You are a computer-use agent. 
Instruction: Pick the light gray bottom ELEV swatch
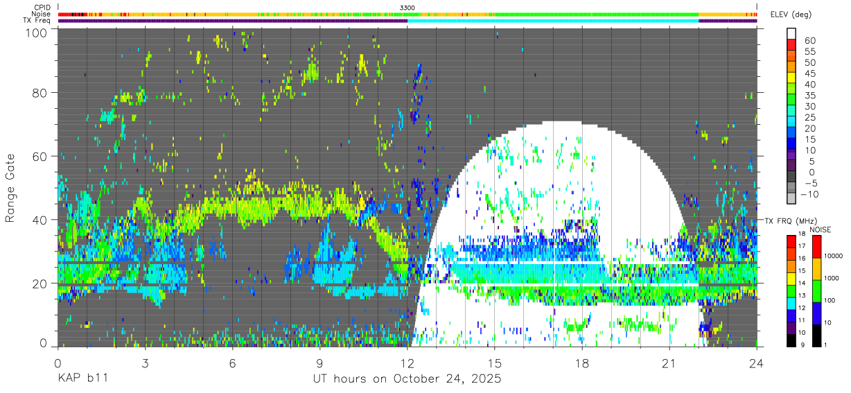(x=791, y=198)
